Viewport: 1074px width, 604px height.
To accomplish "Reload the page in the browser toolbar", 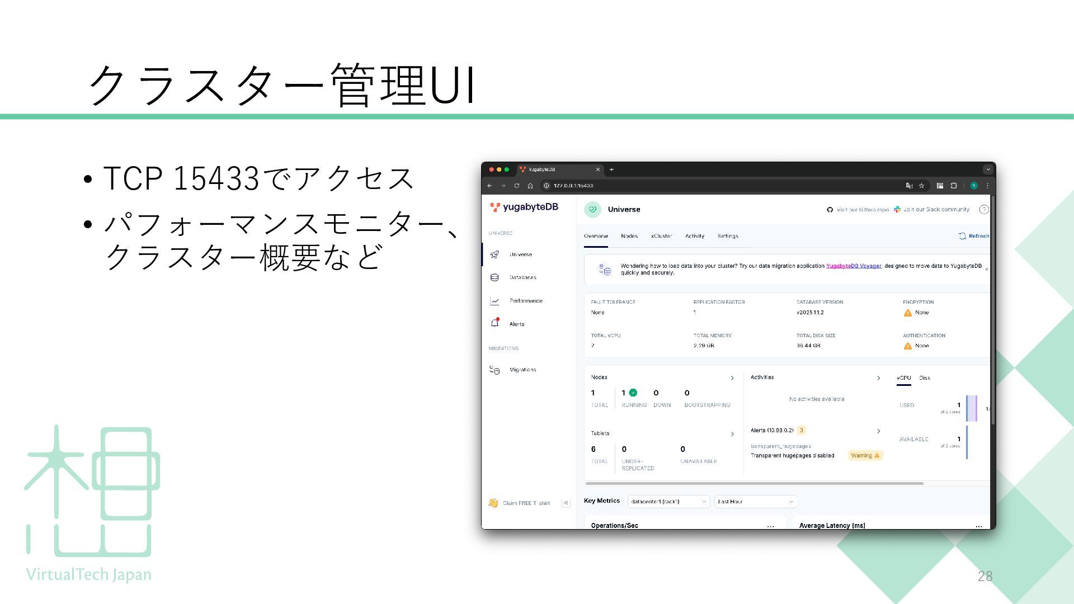I will [517, 186].
